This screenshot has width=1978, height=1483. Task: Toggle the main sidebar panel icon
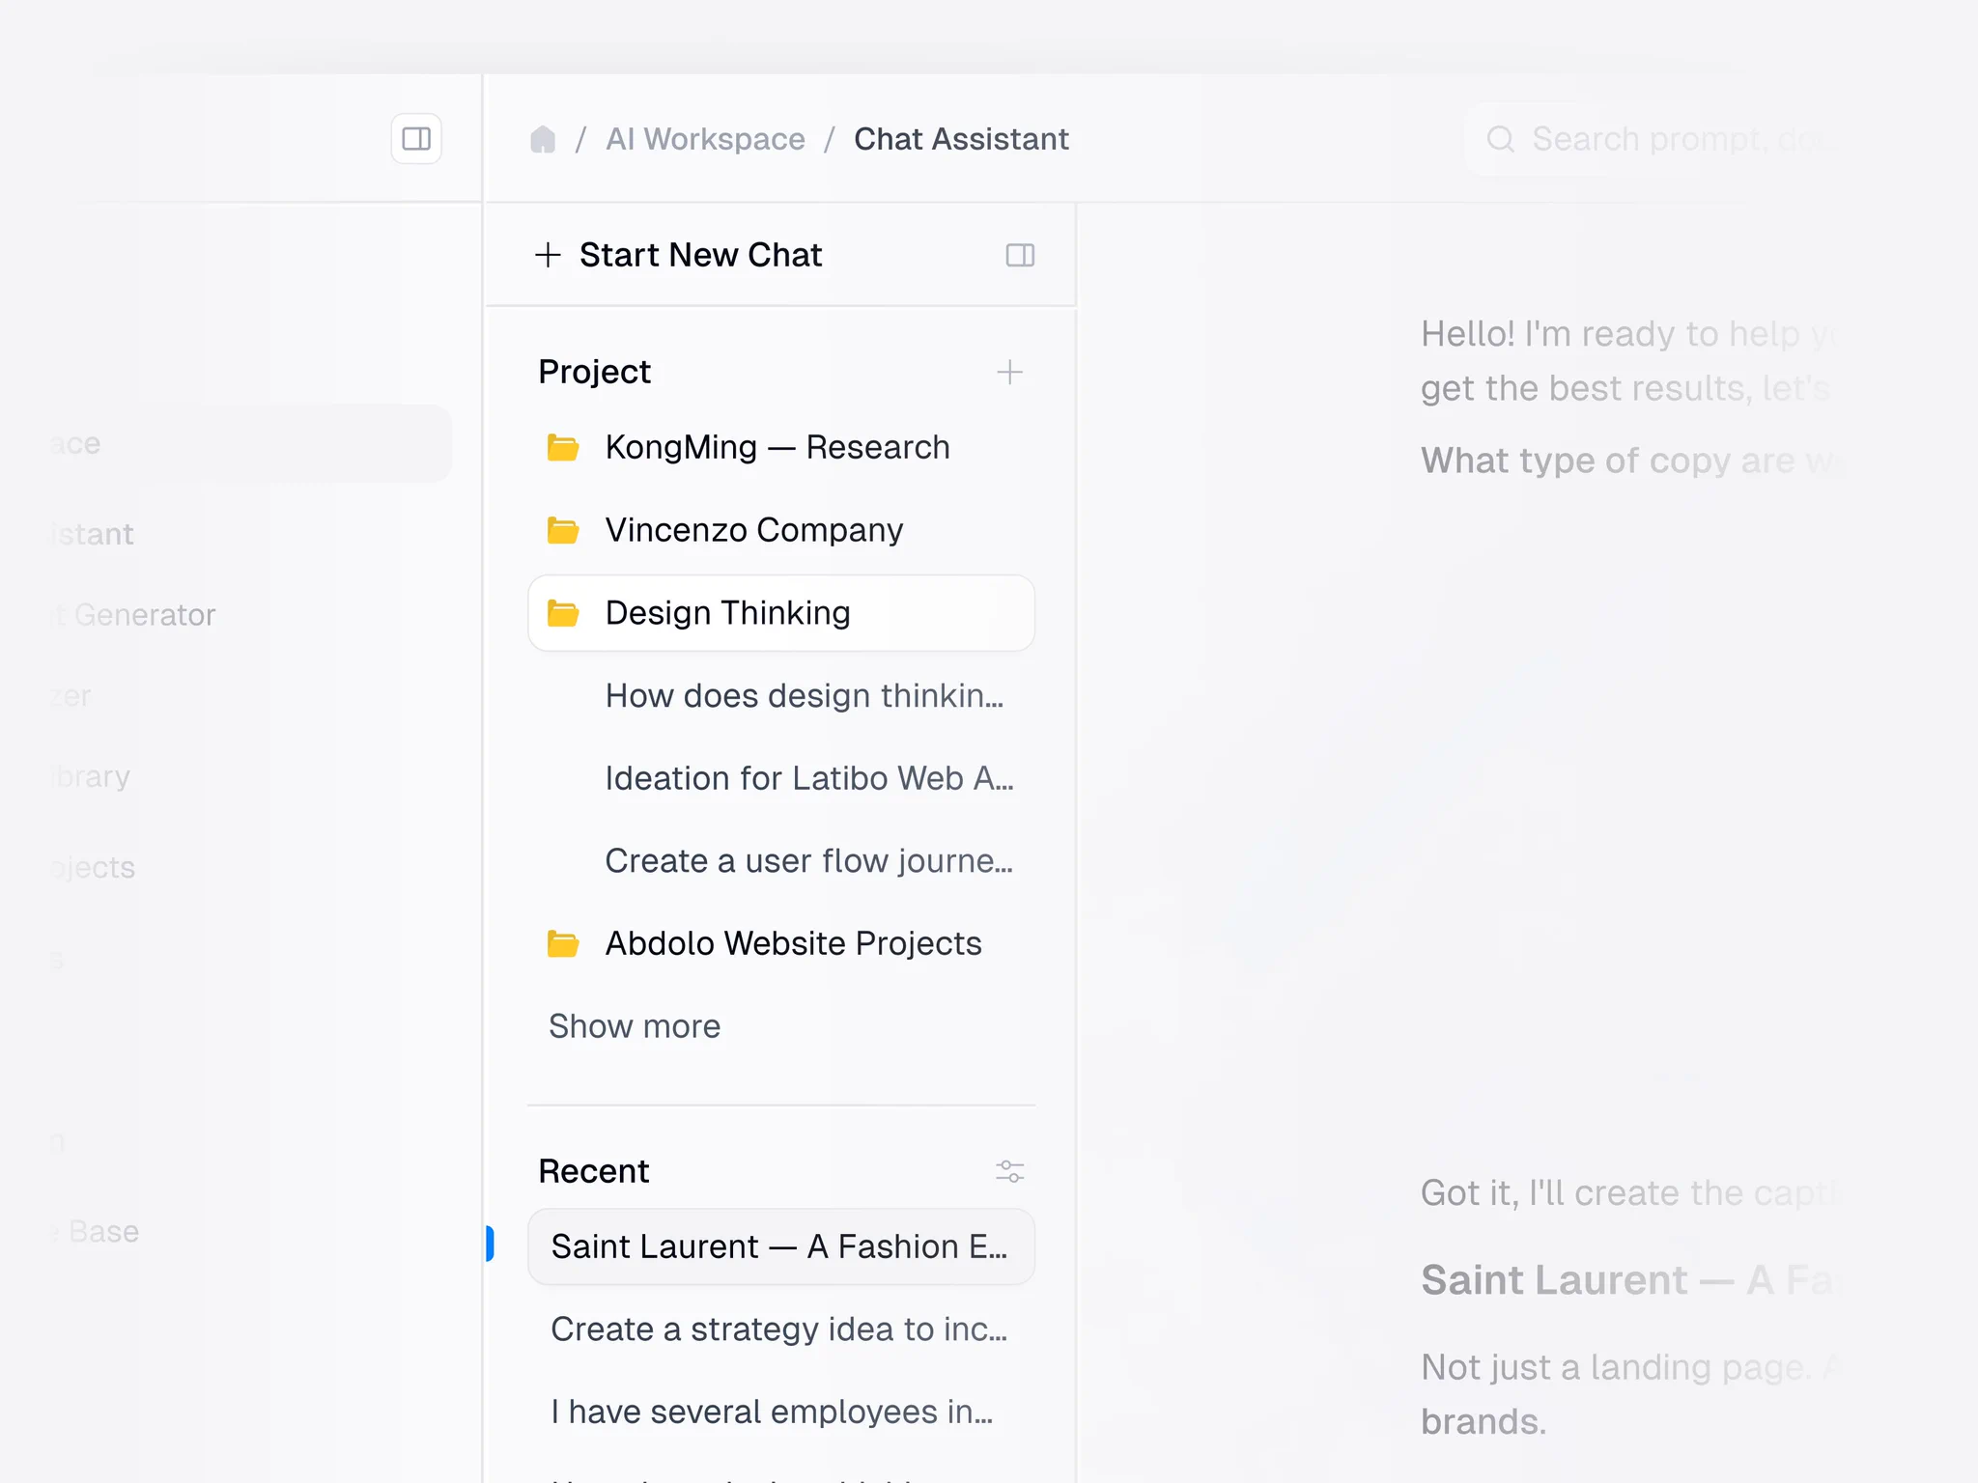tap(416, 139)
